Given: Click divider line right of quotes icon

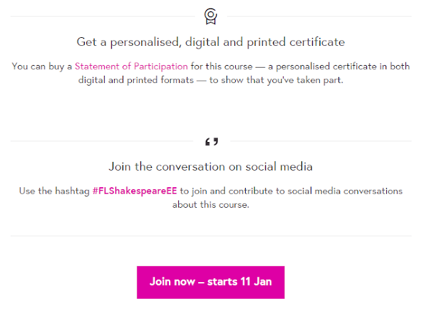Looking at the screenshot, I should pyautogui.click(x=321, y=141).
